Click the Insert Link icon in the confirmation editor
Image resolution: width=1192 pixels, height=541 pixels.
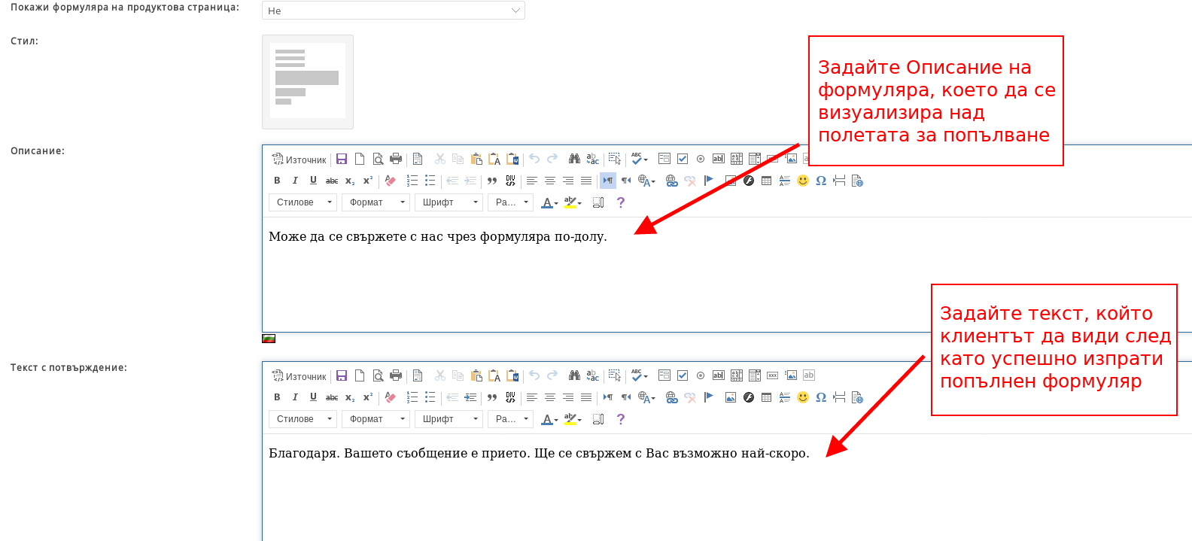(672, 397)
